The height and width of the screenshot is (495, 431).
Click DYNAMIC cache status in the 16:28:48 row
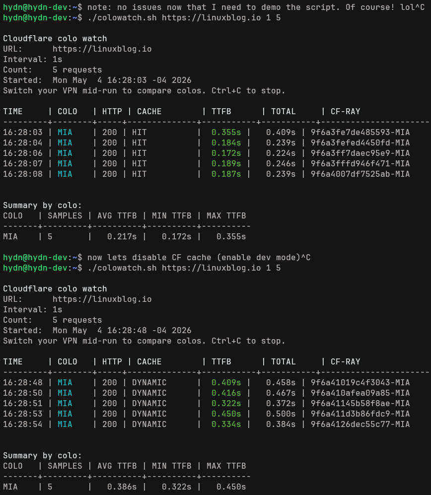pos(149,383)
